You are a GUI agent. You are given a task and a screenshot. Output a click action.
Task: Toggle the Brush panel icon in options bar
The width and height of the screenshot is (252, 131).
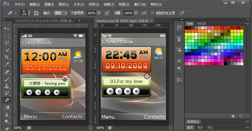[x=36, y=13]
